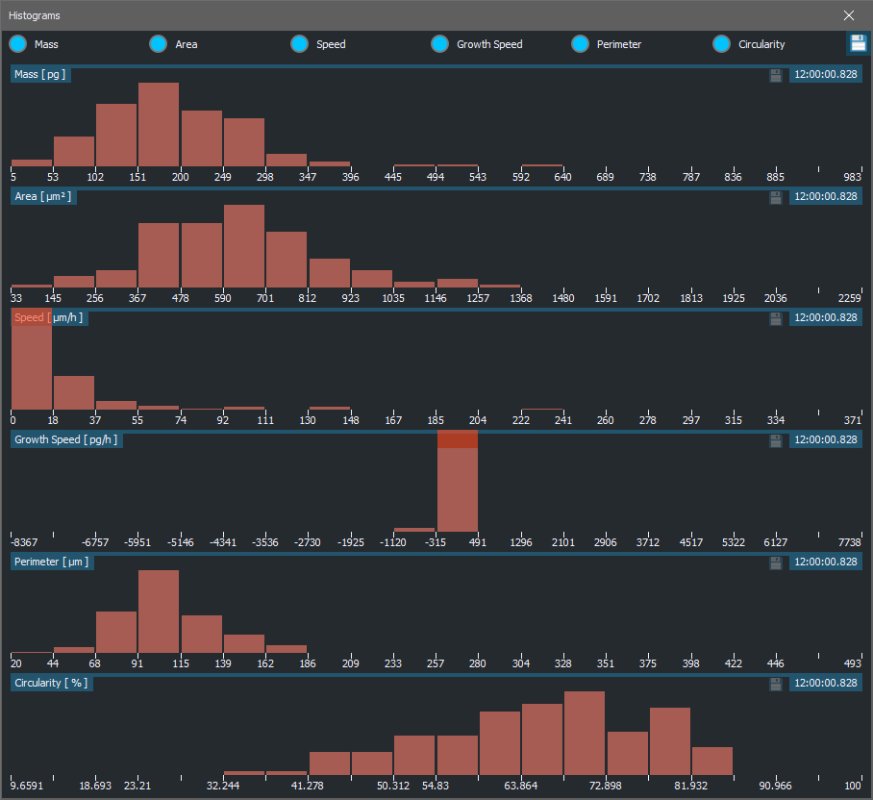This screenshot has width=873, height=800.
Task: Turn off the Growth Speed toggle
Action: point(440,44)
